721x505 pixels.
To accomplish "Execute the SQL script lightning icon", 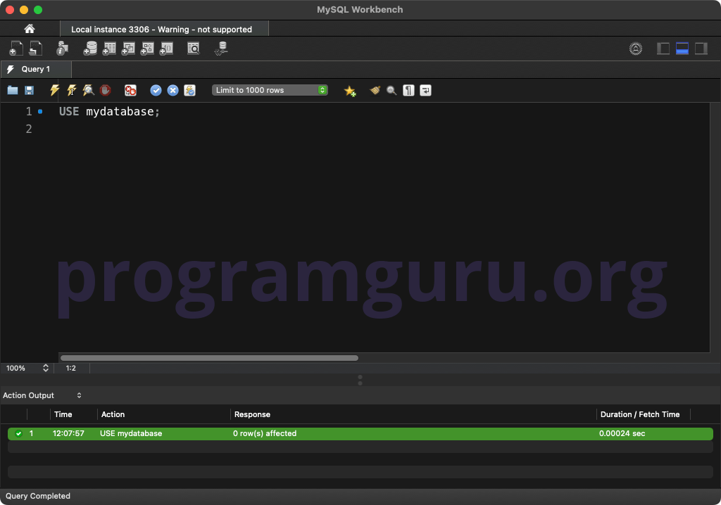I will [x=55, y=90].
